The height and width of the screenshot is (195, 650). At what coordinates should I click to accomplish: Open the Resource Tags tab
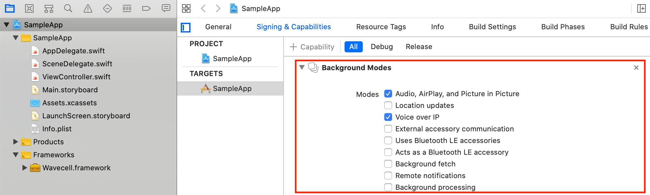[381, 27]
